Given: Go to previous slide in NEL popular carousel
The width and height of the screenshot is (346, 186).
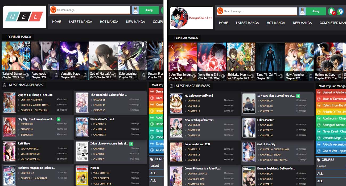Looking at the screenshot, I should tap(5, 46).
